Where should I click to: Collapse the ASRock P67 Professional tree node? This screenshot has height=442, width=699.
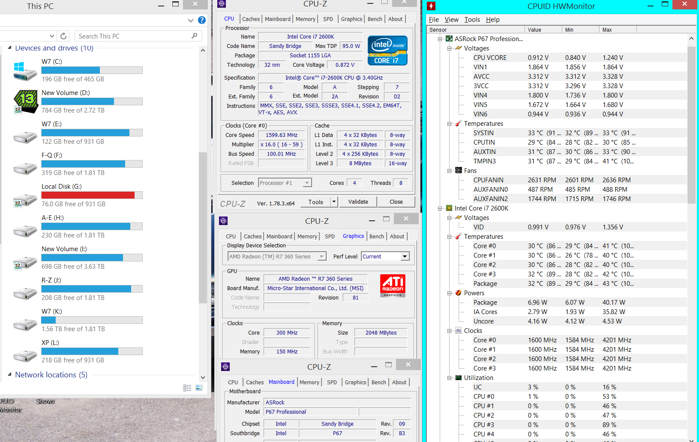(440, 39)
